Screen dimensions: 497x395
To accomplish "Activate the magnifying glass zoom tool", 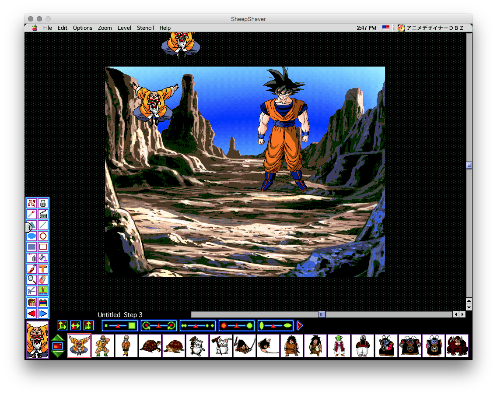I will coord(31,279).
